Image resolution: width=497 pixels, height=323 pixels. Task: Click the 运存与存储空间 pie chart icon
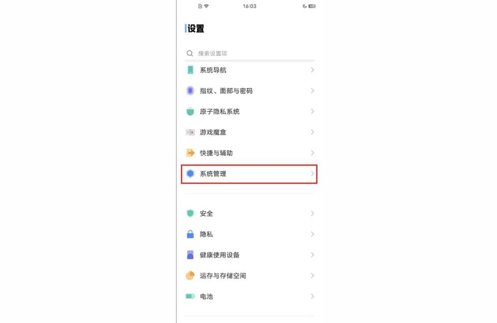pos(190,275)
